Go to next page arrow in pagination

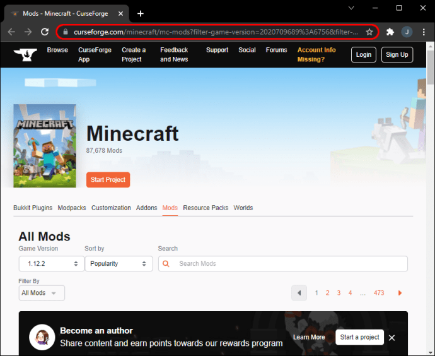click(x=400, y=293)
